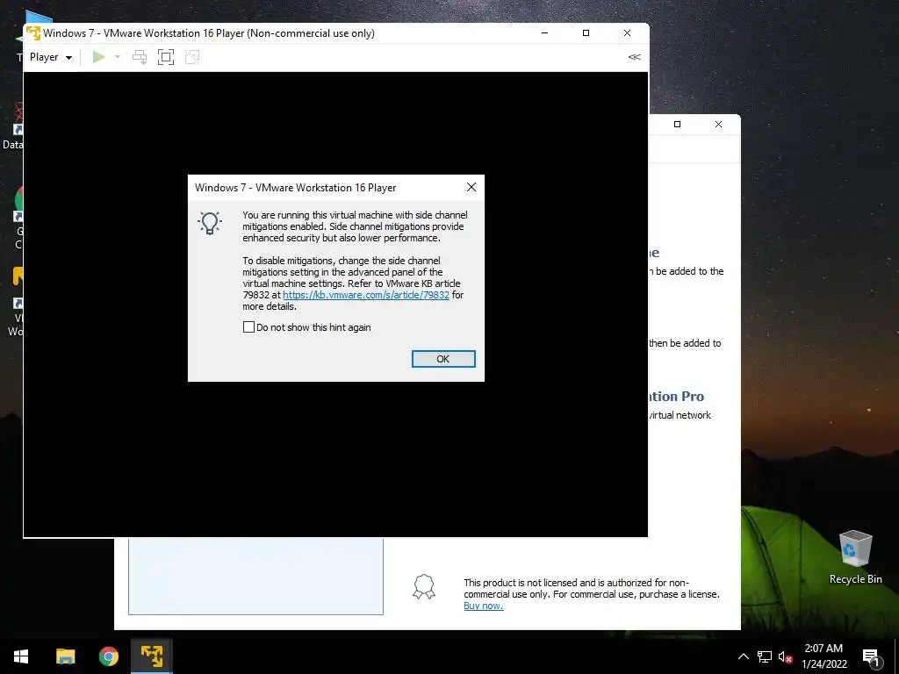The width and height of the screenshot is (899, 674).
Task: Click Send Ctrl+Alt+Del toolbar icon
Action: point(140,57)
